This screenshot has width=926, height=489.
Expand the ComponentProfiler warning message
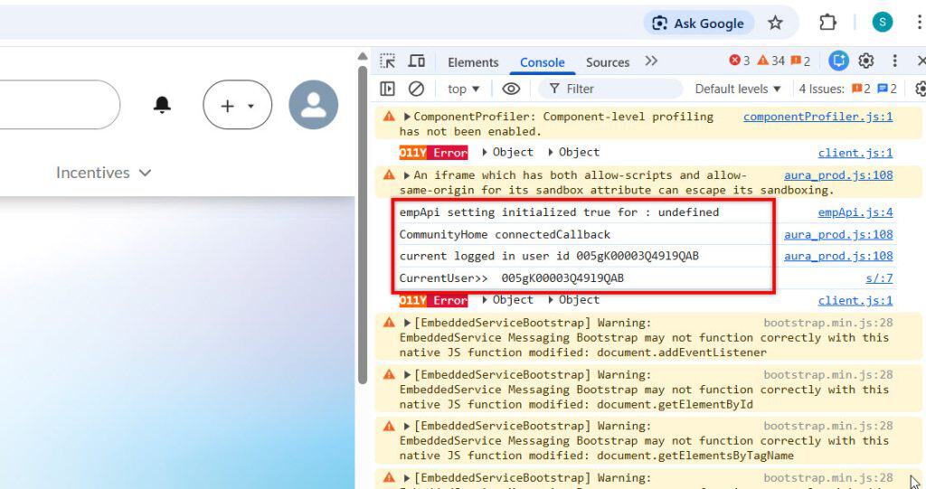point(407,117)
